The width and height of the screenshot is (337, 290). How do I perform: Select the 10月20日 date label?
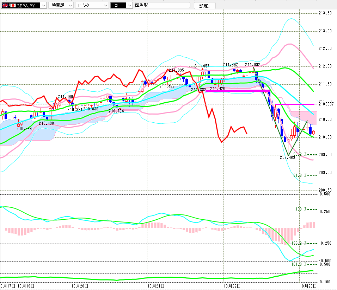point(80,286)
